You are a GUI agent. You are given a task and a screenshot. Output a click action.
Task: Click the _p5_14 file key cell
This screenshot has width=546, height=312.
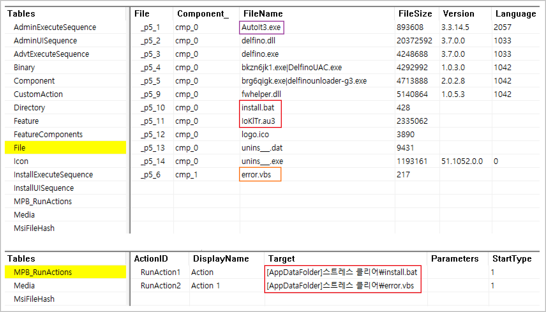point(153,161)
